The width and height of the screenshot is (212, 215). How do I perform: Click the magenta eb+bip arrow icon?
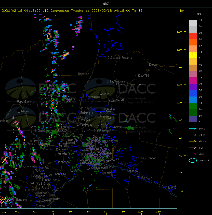point(193,154)
